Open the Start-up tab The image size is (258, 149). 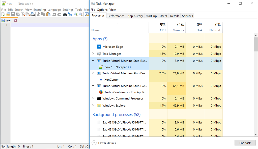click(x=151, y=16)
